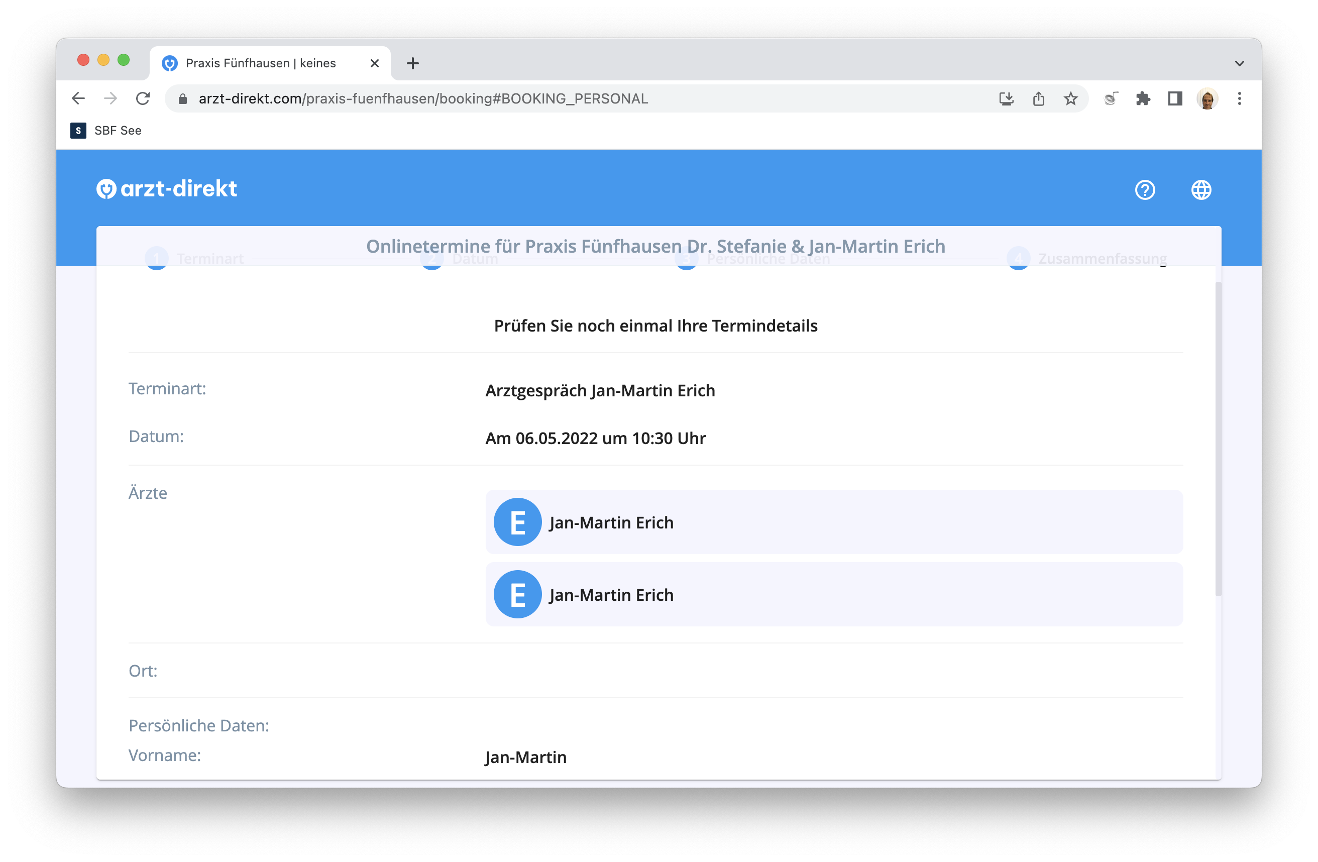Select the first Jan-Martin Erich doctor card
The width and height of the screenshot is (1318, 862).
point(834,522)
